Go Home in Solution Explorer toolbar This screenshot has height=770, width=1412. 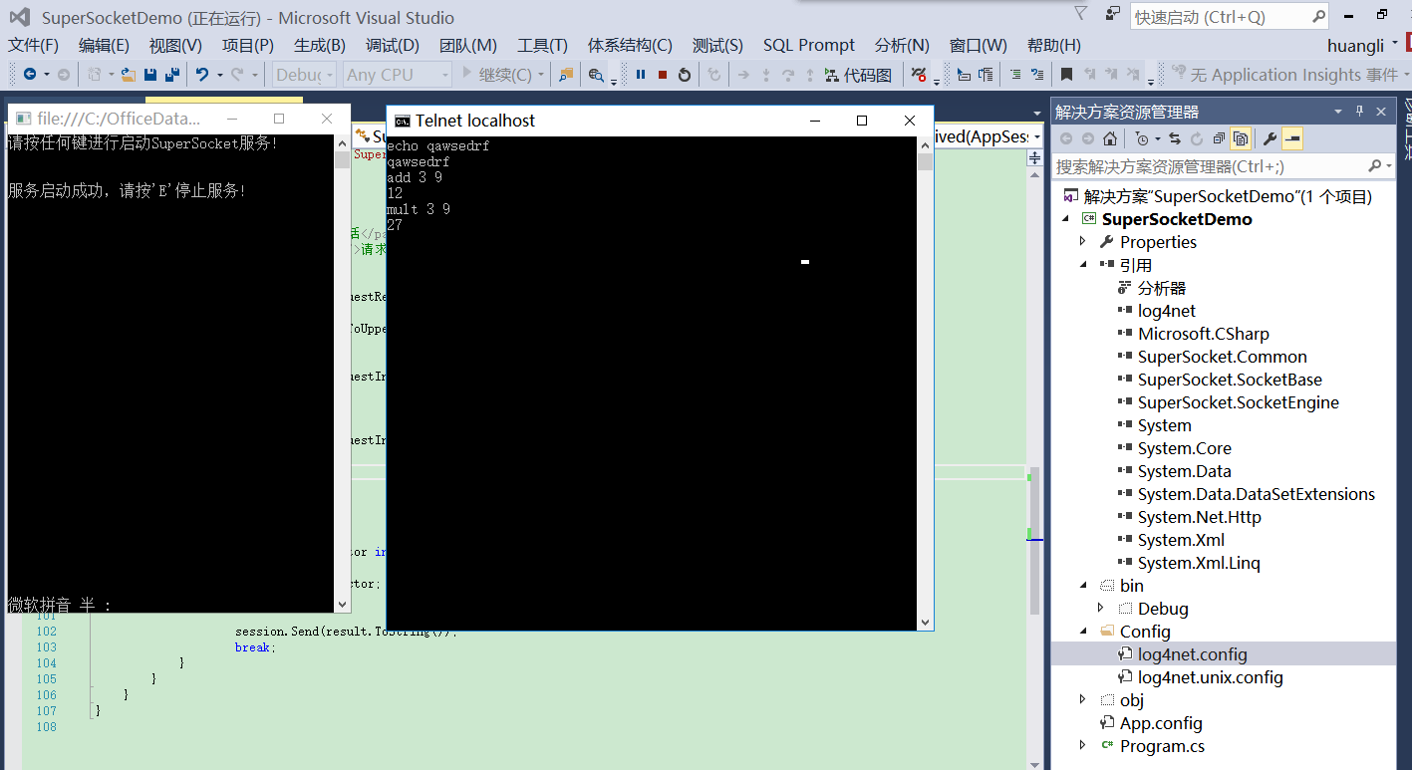pyautogui.click(x=1110, y=138)
